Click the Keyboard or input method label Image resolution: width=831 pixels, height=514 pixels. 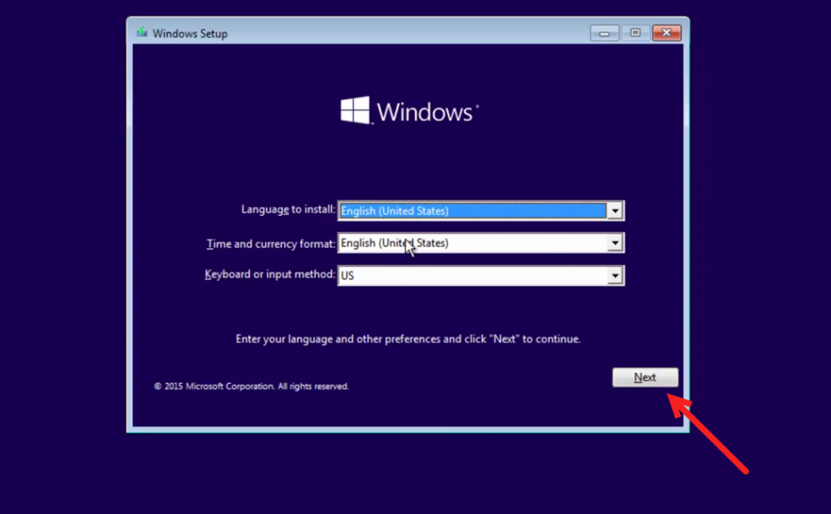(269, 274)
